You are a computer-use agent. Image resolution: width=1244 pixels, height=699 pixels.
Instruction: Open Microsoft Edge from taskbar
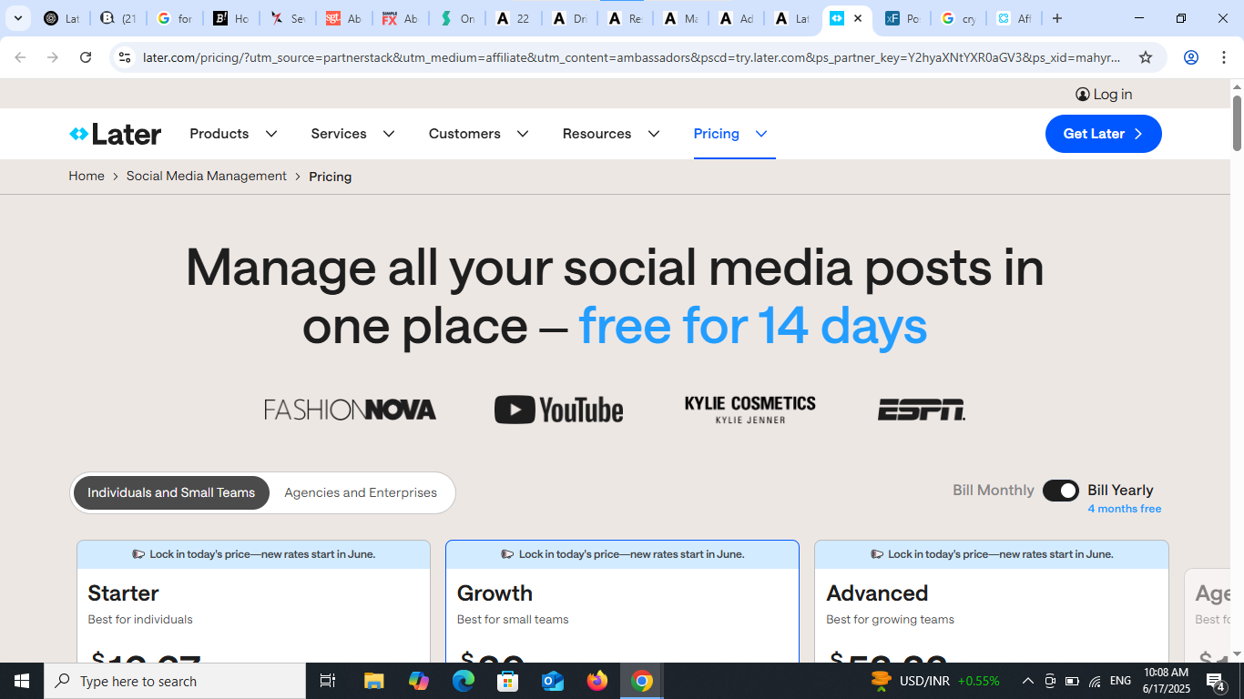[x=464, y=681]
